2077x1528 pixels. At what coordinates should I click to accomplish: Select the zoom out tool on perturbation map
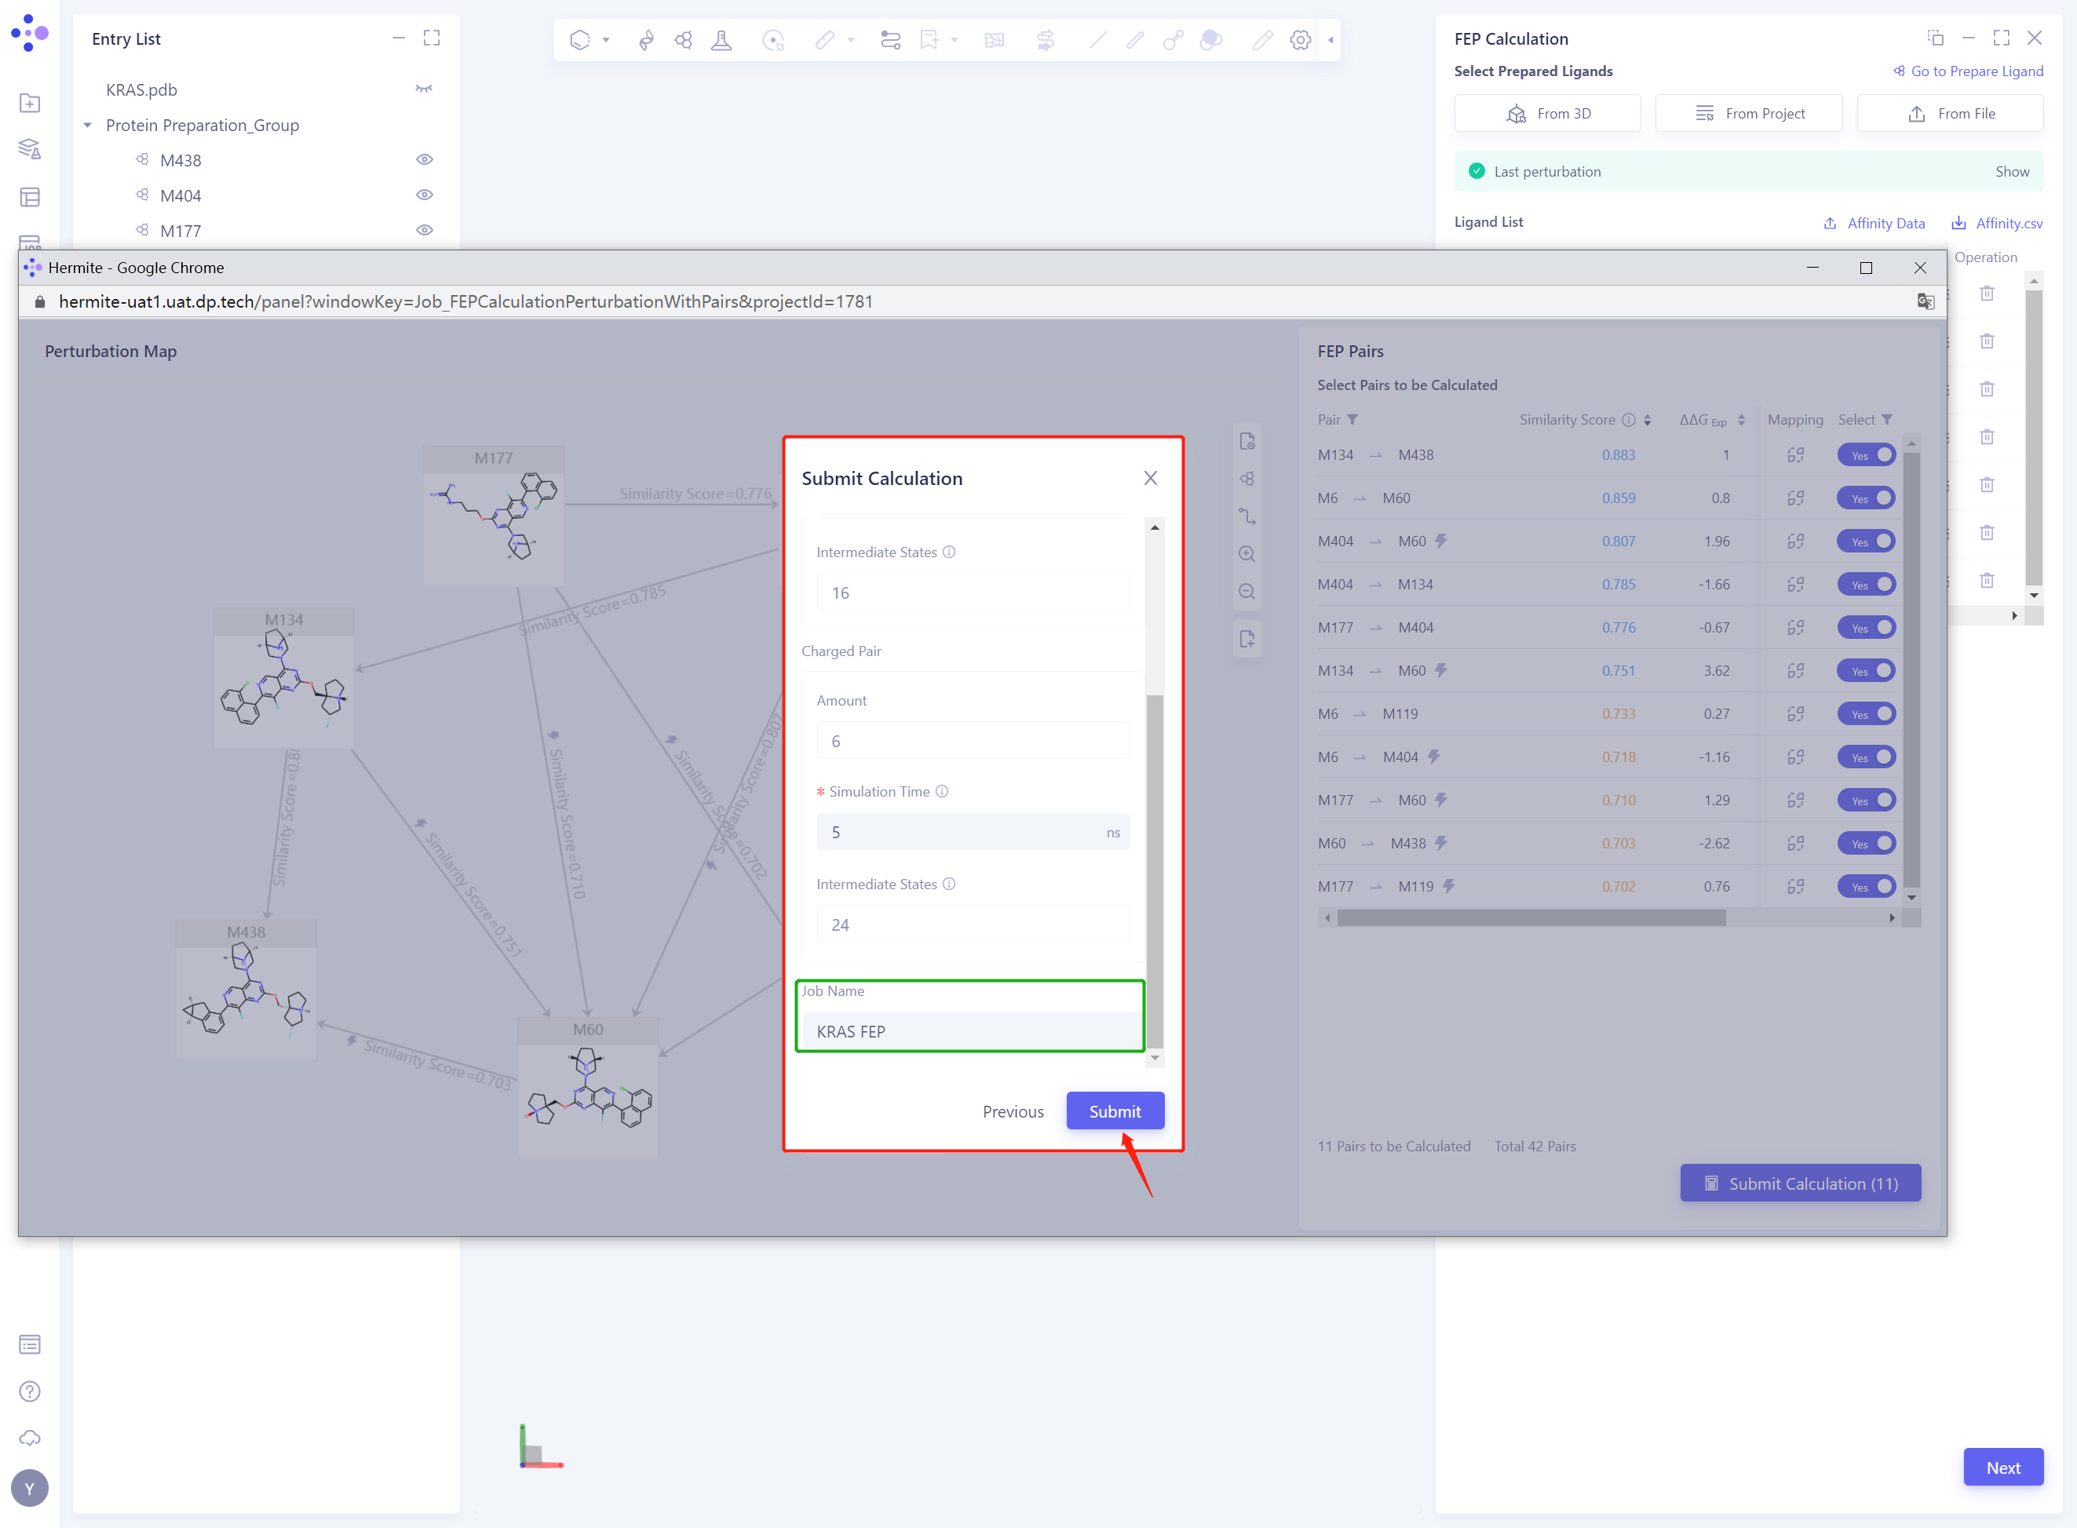(x=1247, y=591)
